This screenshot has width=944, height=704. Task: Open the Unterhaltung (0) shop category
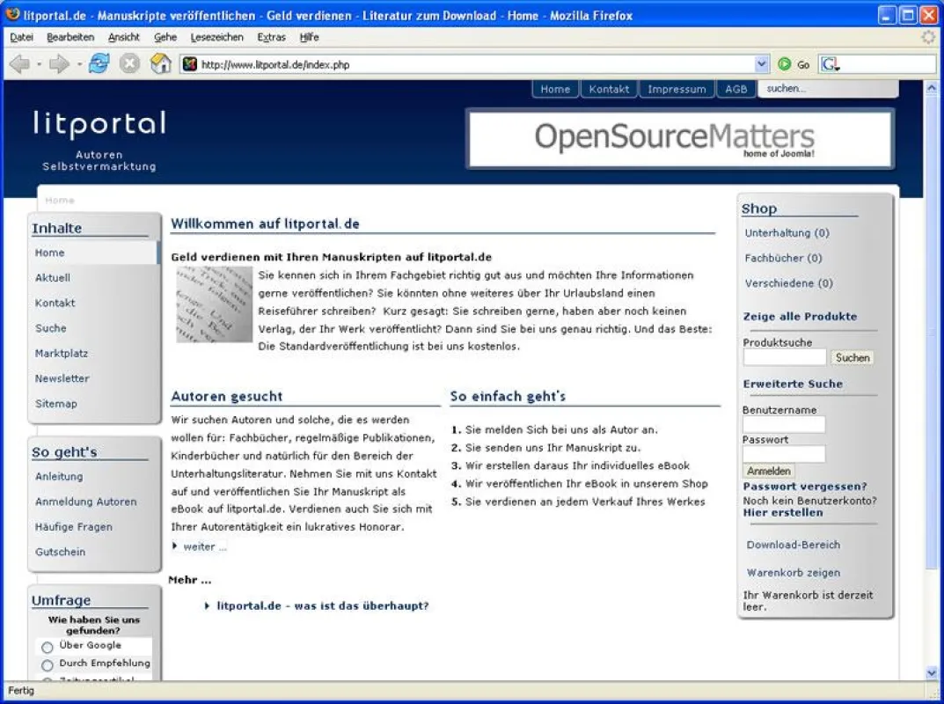tap(787, 233)
